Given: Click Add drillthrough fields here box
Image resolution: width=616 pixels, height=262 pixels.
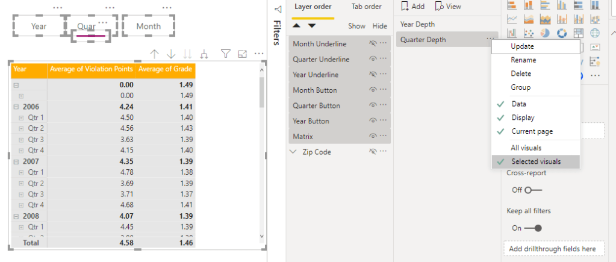Looking at the screenshot, I should point(552,249).
